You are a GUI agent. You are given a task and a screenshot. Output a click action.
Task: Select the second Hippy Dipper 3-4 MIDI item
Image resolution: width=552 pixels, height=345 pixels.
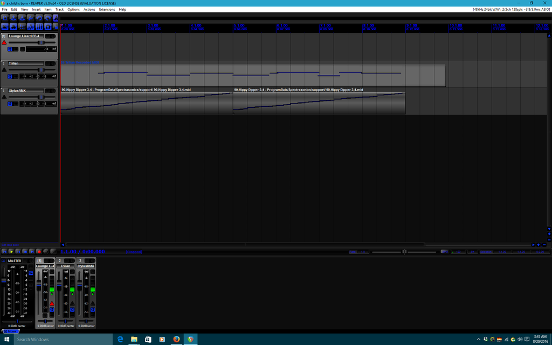point(319,101)
